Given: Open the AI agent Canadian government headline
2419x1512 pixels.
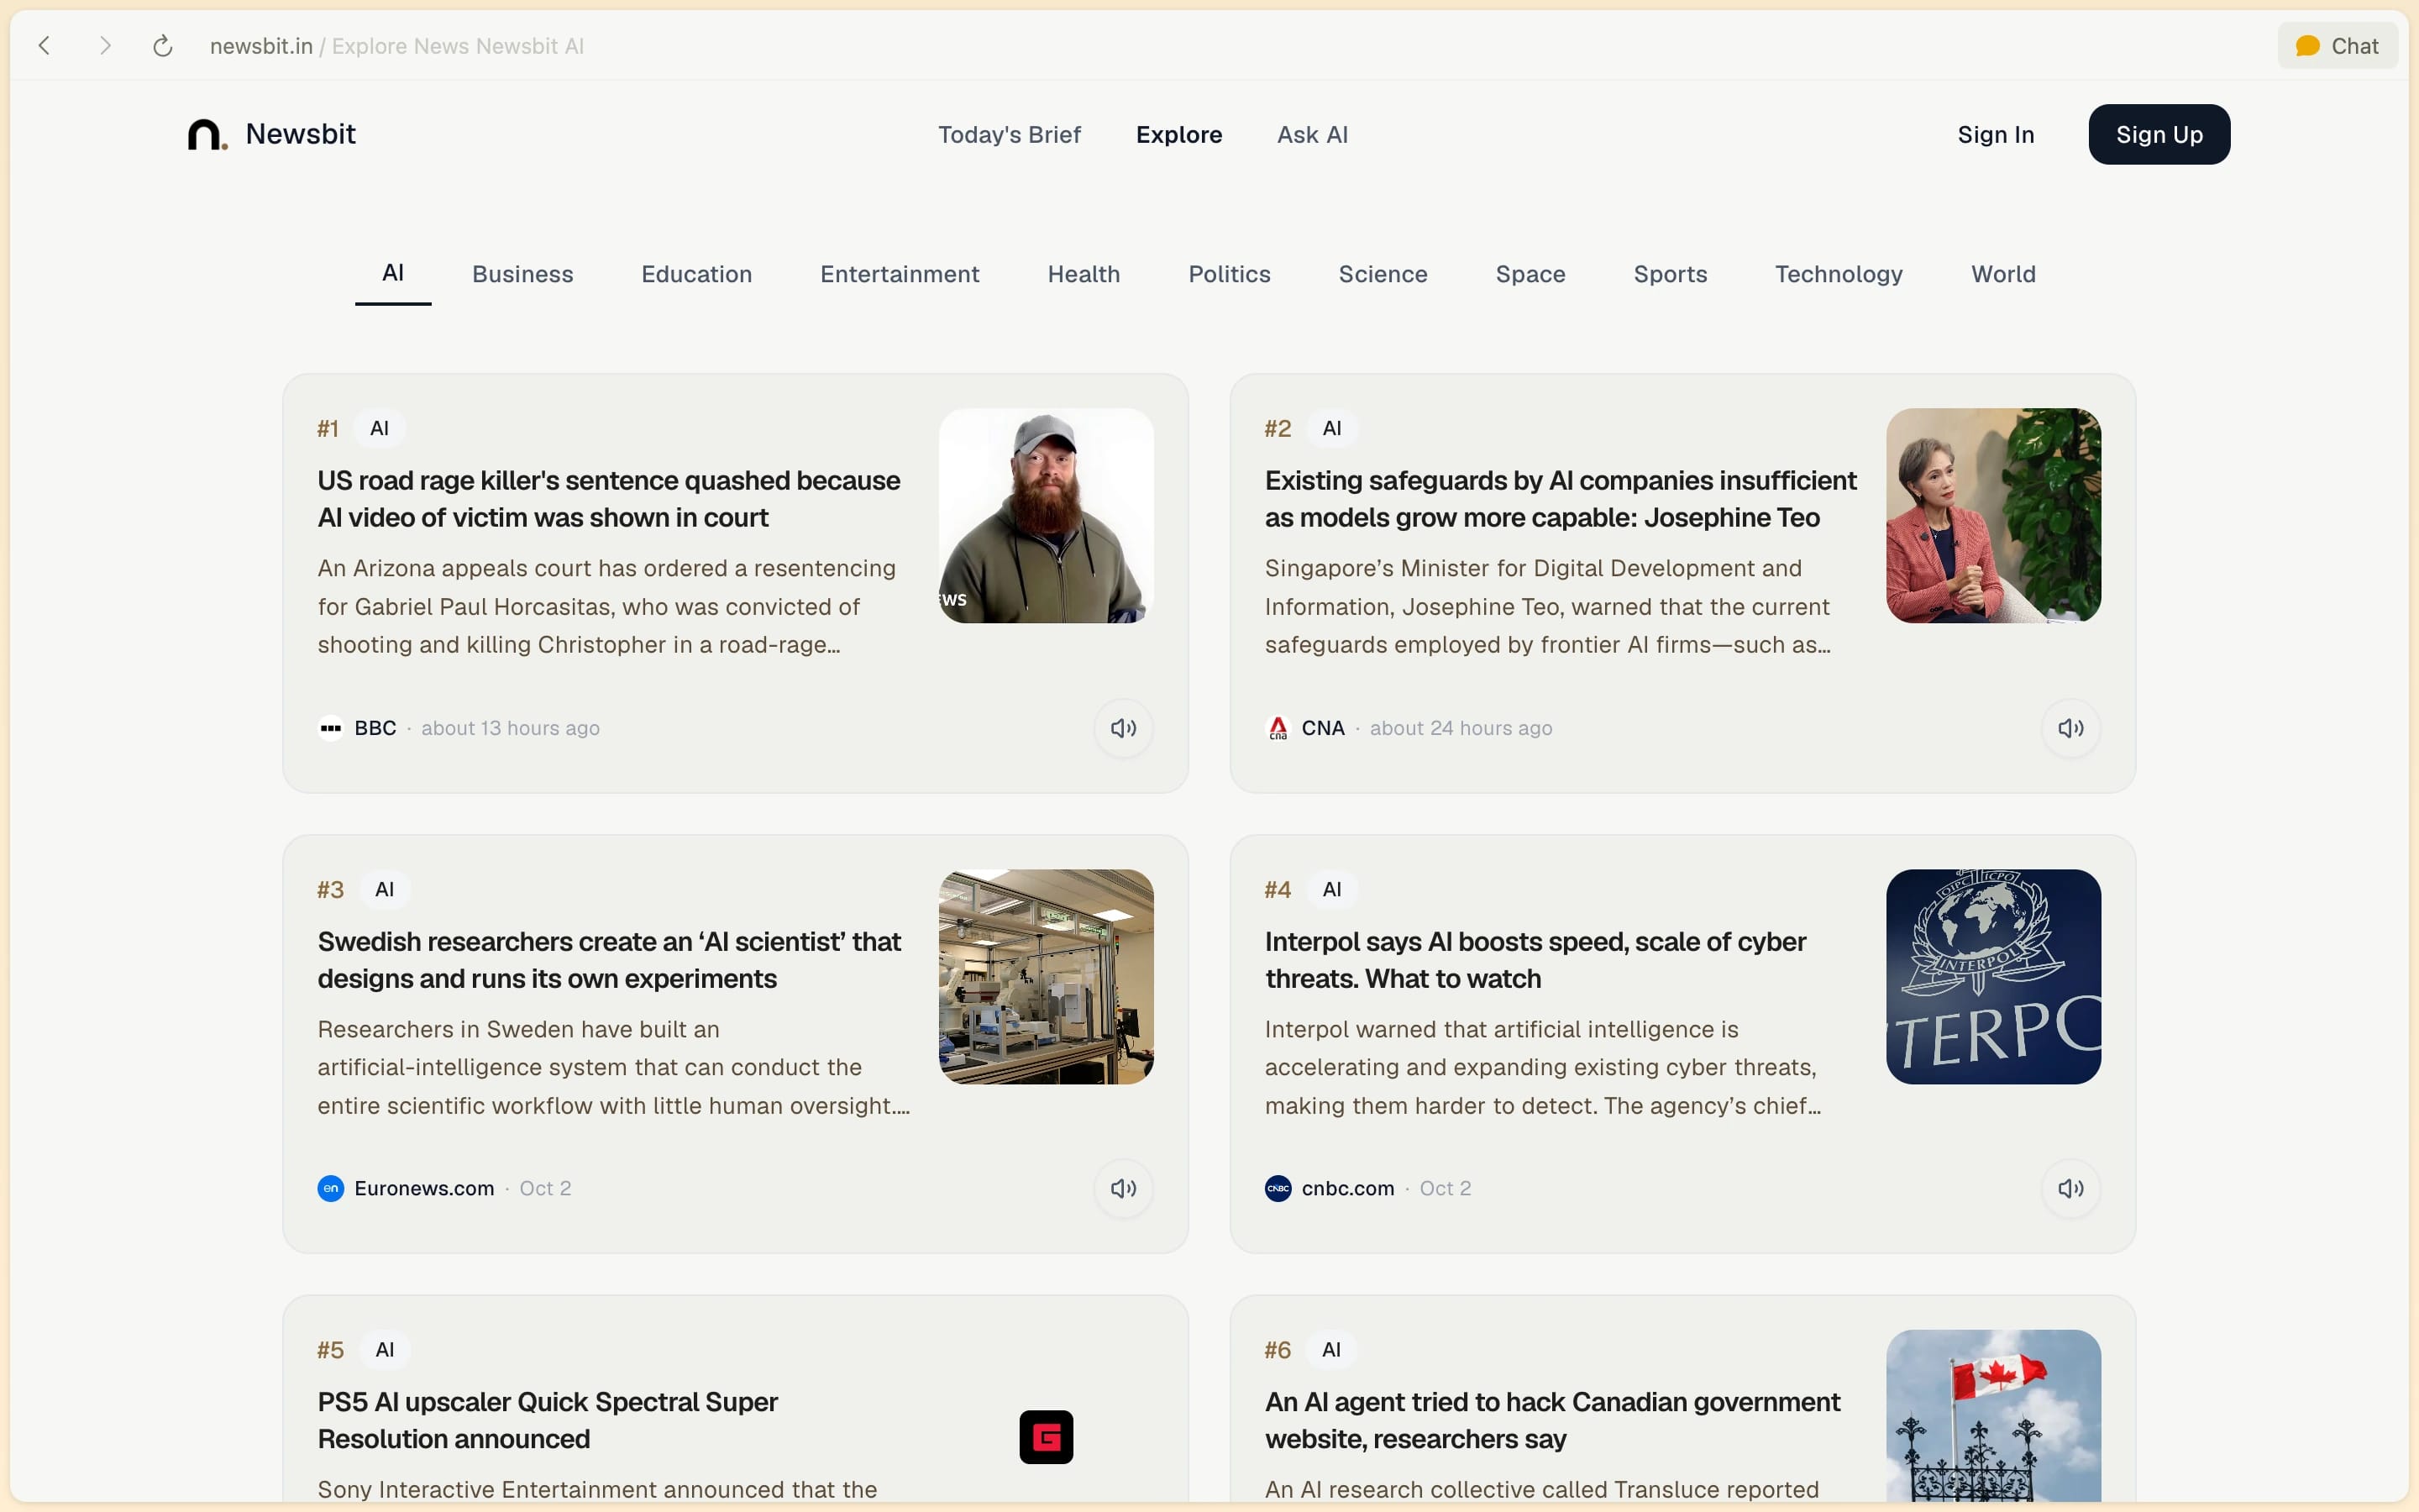Looking at the screenshot, I should (1552, 1420).
